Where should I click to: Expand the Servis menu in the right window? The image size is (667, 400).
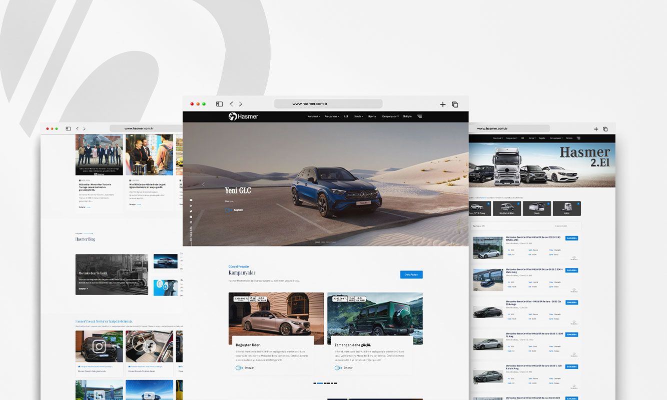(x=532, y=138)
